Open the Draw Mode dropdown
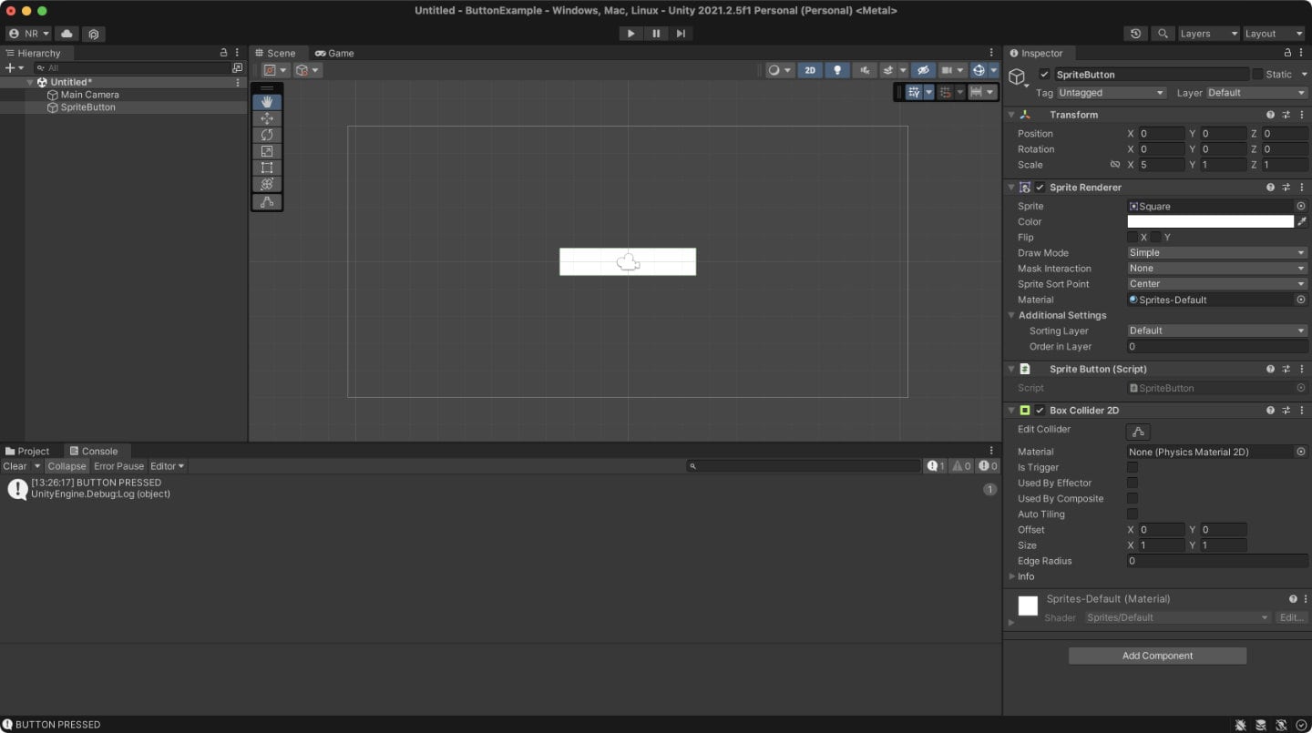 (1216, 252)
